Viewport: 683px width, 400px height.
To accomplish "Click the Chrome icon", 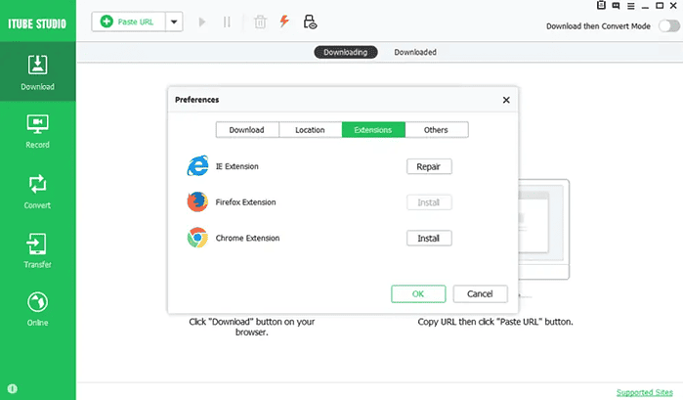I will pyautogui.click(x=197, y=238).
